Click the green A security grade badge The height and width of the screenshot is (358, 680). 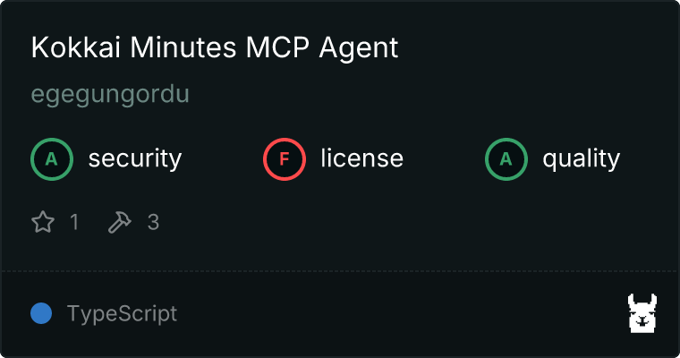point(52,159)
